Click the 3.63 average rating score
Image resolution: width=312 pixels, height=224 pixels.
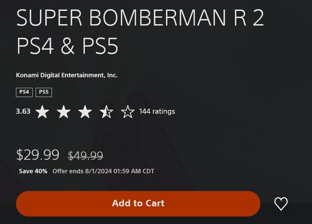click(23, 111)
